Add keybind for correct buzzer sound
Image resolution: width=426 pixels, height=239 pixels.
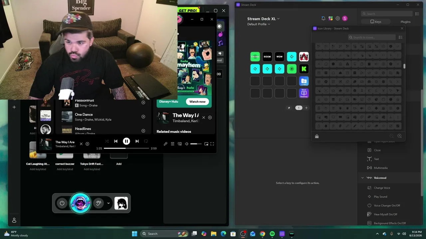[x=65, y=169]
